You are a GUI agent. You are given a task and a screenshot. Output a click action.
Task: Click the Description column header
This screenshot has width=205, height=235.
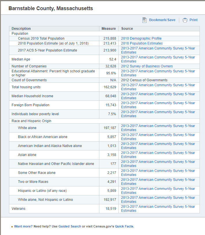21,29
